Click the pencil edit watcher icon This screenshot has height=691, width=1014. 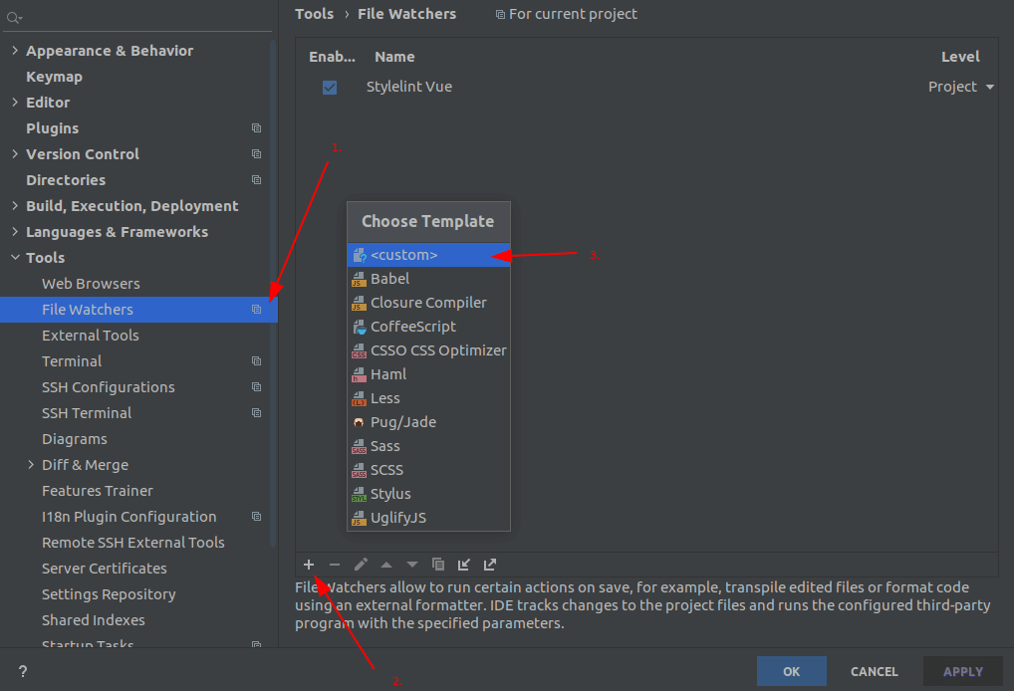(x=361, y=565)
